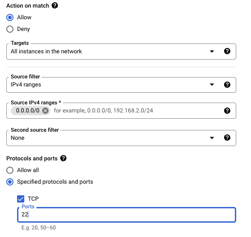The width and height of the screenshot is (251, 237).
Task: Expand the Targets dropdown arrow
Action: [212, 52]
